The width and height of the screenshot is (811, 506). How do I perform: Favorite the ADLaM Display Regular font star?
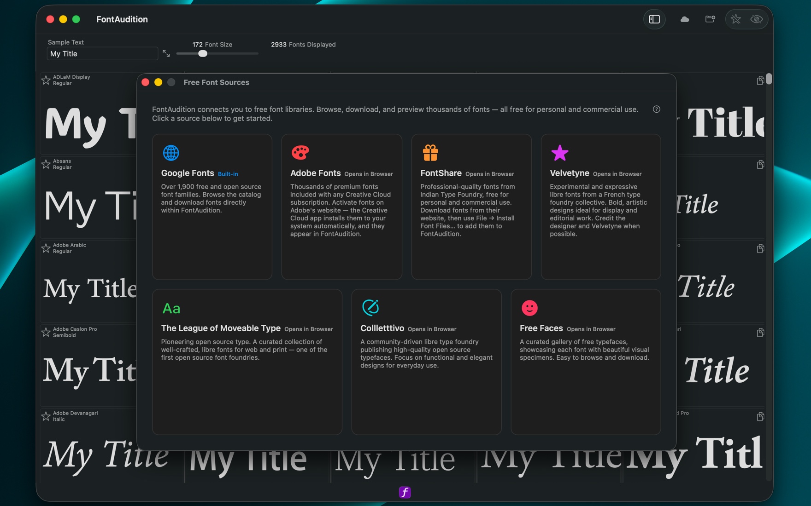[x=46, y=80]
